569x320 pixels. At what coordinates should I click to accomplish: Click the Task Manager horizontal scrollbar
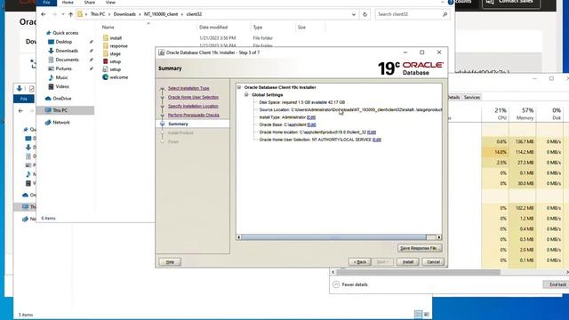418,272
